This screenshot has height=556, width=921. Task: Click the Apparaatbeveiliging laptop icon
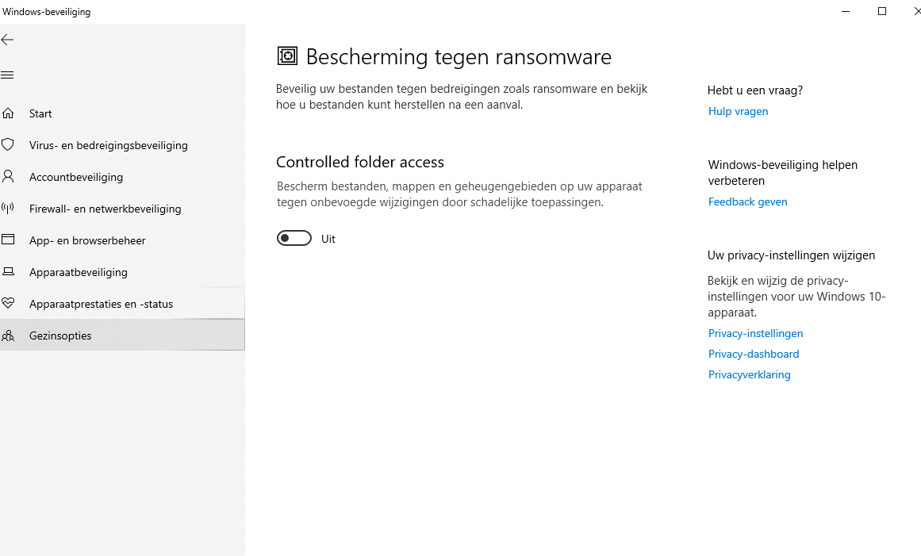pos(8,272)
